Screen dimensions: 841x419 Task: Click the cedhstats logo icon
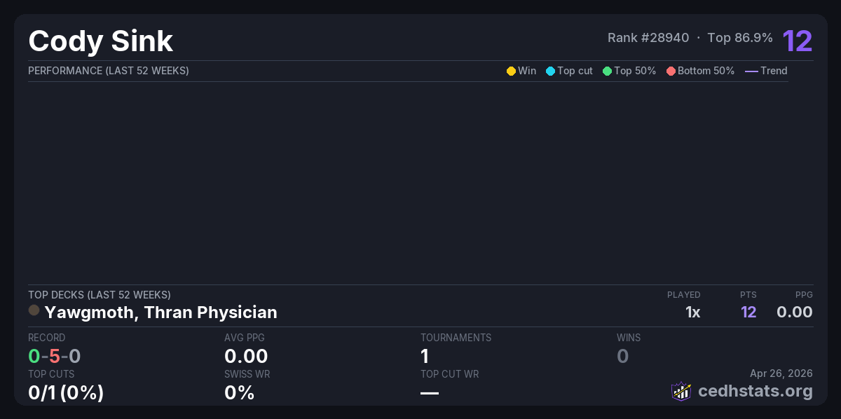681,391
